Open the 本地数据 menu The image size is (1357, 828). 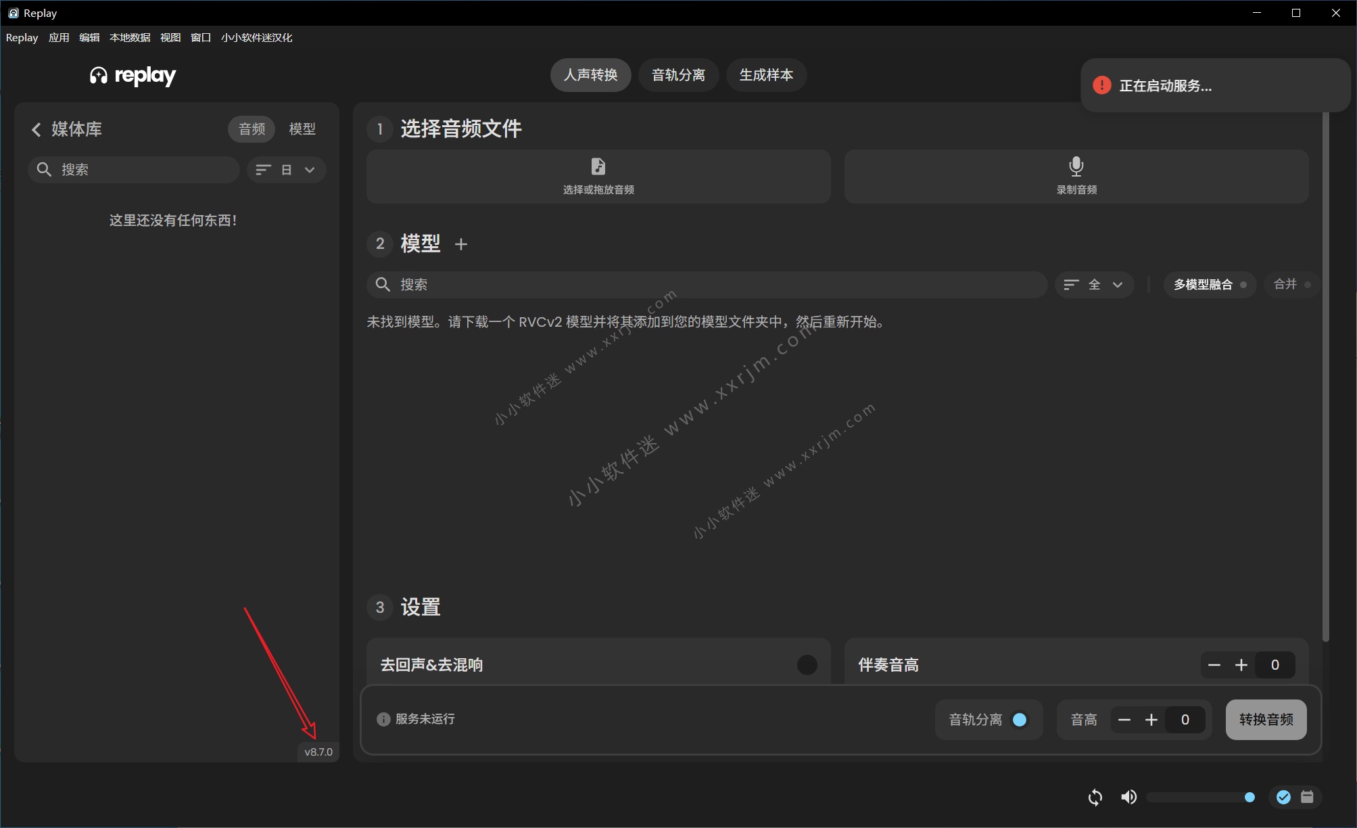[130, 38]
